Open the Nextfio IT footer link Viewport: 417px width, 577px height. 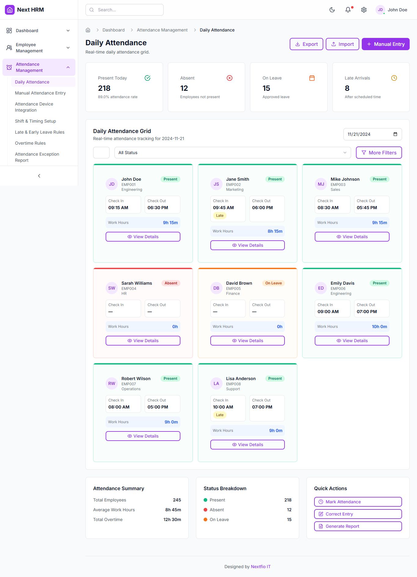tap(261, 567)
